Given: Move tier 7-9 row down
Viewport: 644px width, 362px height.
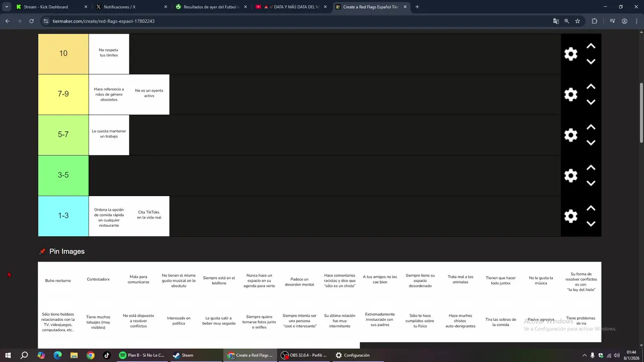Looking at the screenshot, I should [591, 102].
